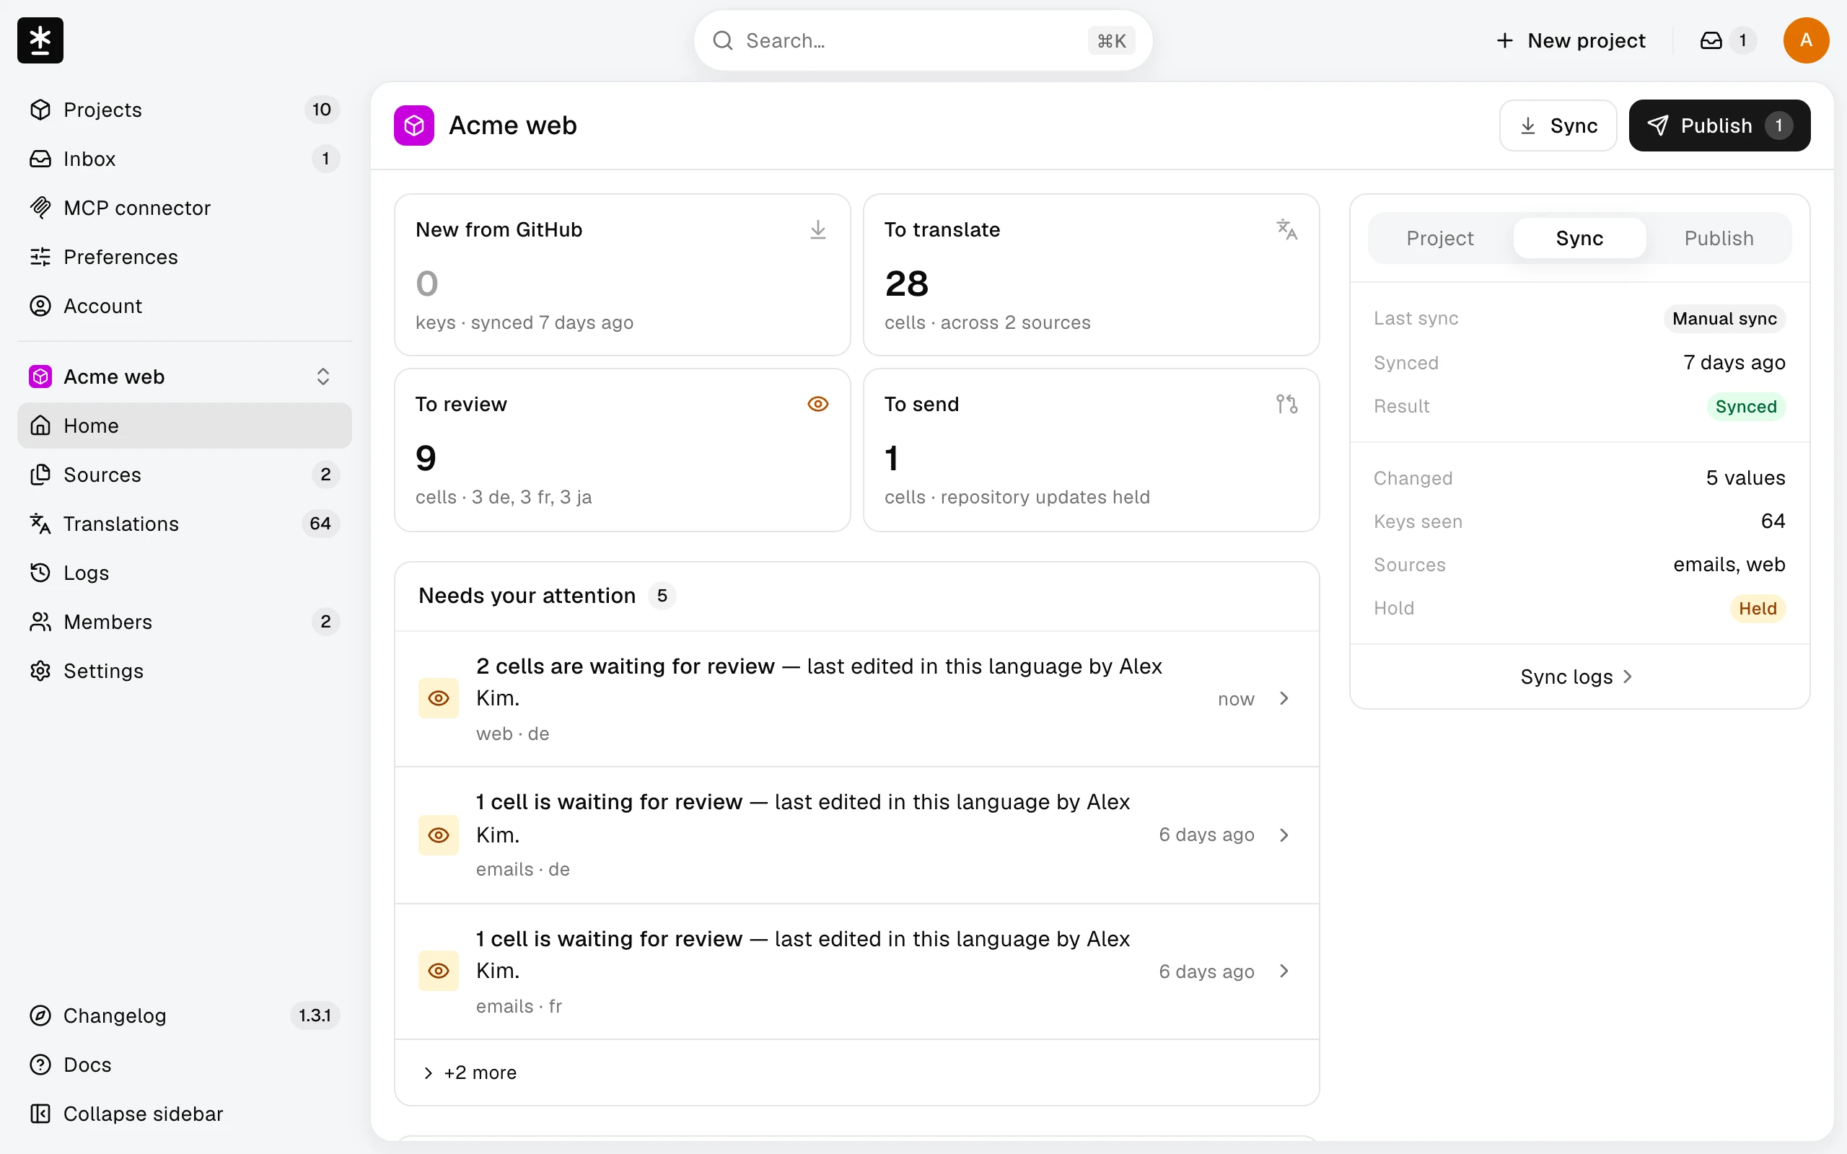Viewport: 1847px width, 1154px height.
Task: Focus the Search field
Action: pos(923,40)
